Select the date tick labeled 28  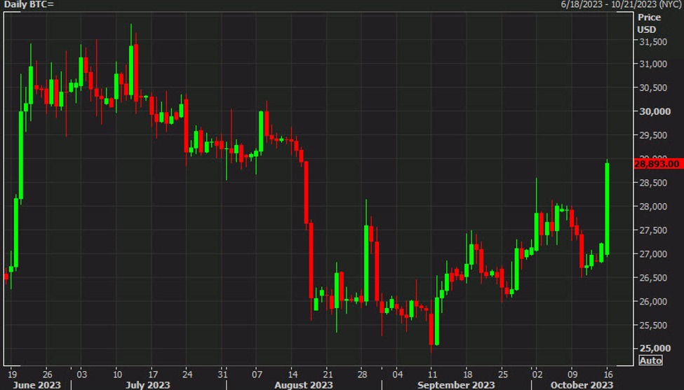[362, 375]
